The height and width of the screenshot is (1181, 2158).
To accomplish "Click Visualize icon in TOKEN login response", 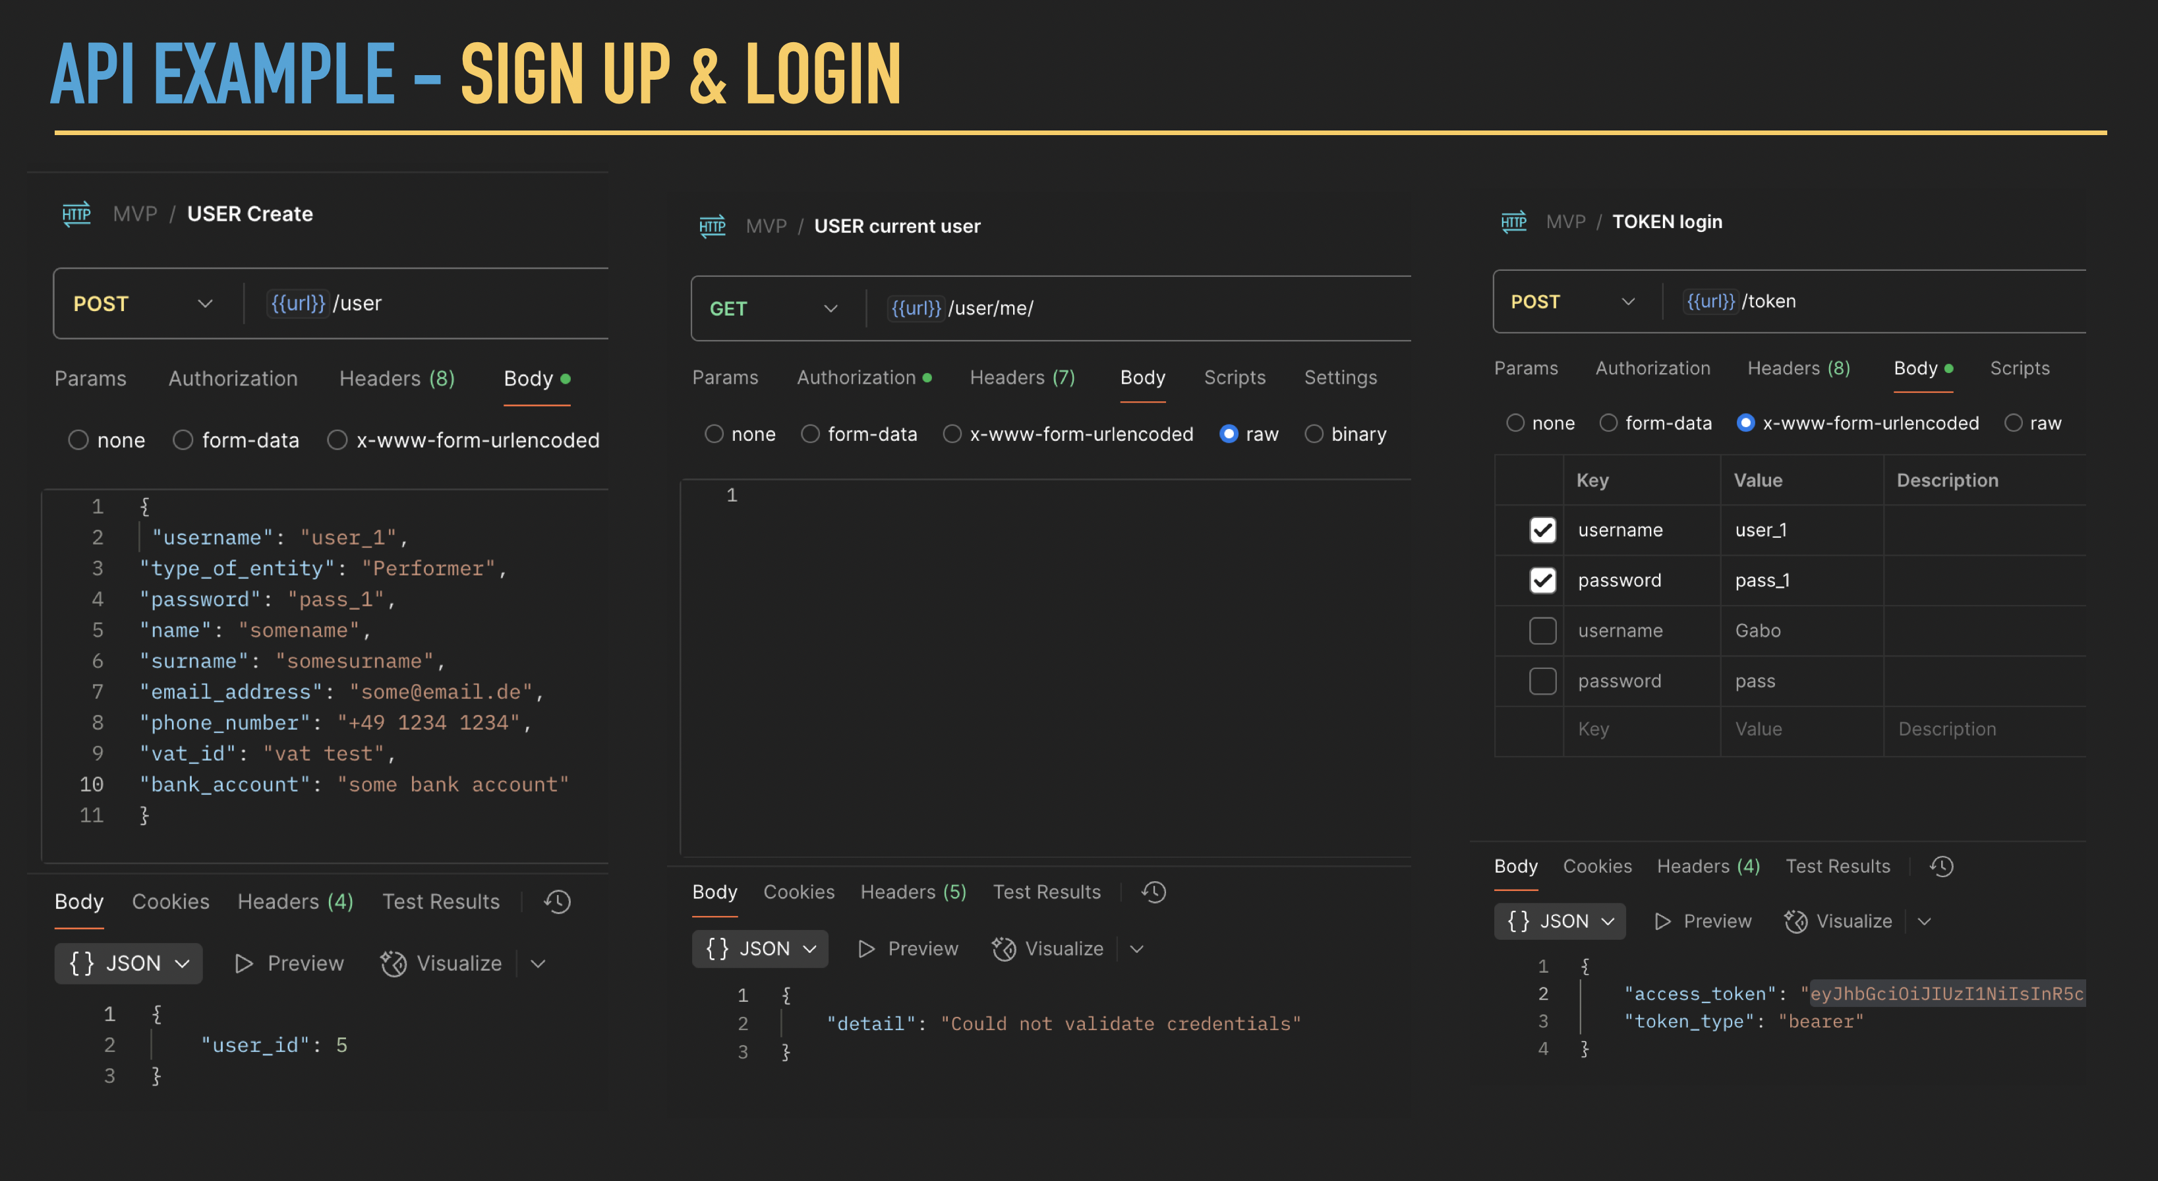I will [1795, 921].
